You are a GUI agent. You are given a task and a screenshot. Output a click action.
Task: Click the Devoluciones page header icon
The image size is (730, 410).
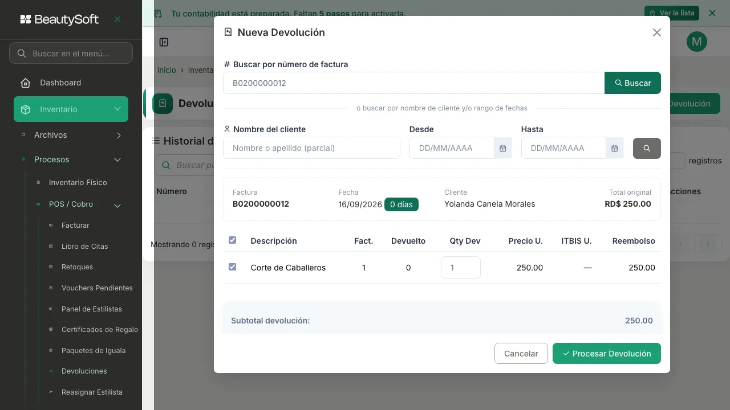(163, 104)
